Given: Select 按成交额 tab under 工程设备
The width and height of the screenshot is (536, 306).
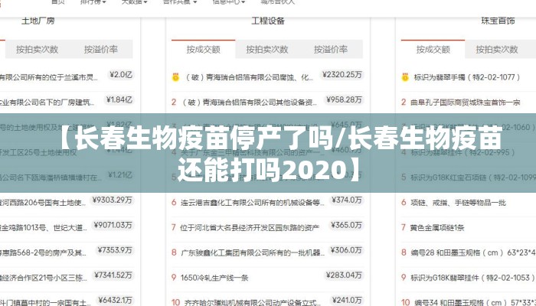Looking at the screenshot, I should tap(204, 50).
